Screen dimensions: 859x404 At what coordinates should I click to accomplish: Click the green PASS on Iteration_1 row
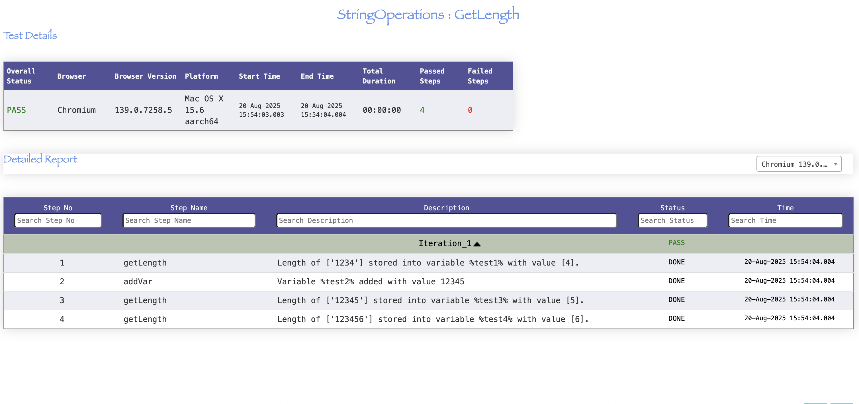(676, 242)
